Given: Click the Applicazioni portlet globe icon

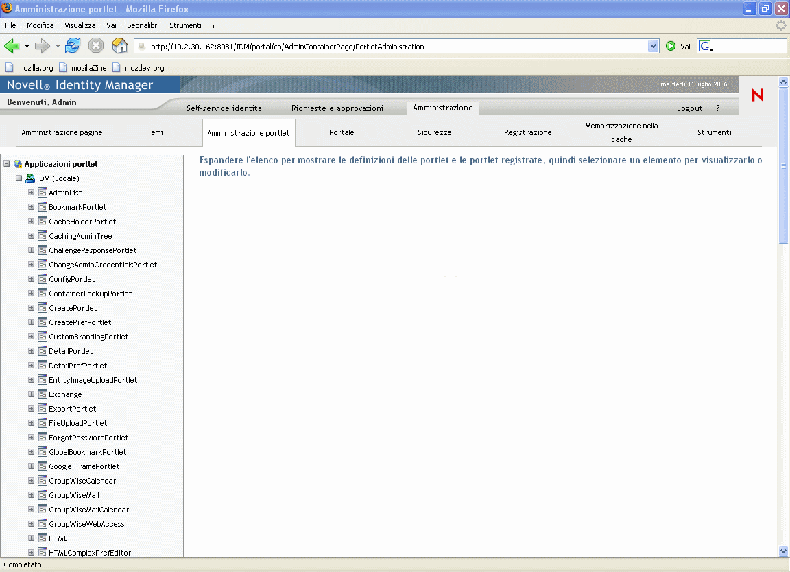Looking at the screenshot, I should coord(18,164).
